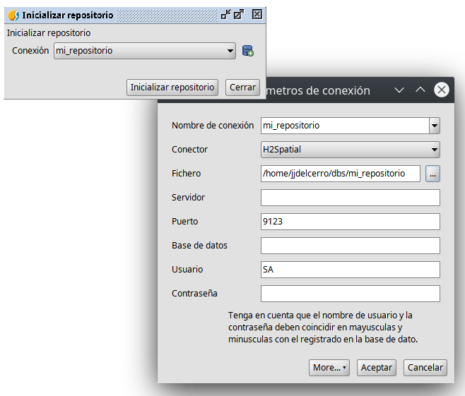Confirm connection with Aceptar
465x396 pixels.
pos(377,367)
